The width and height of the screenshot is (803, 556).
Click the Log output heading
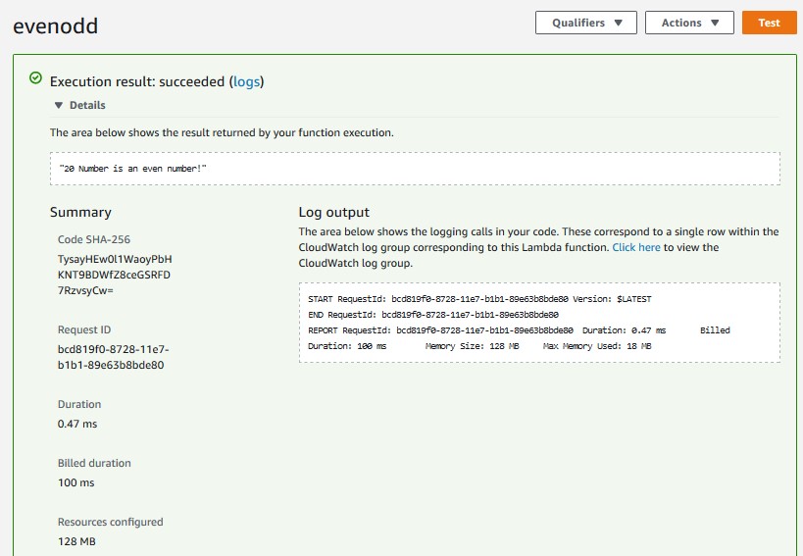tap(334, 213)
